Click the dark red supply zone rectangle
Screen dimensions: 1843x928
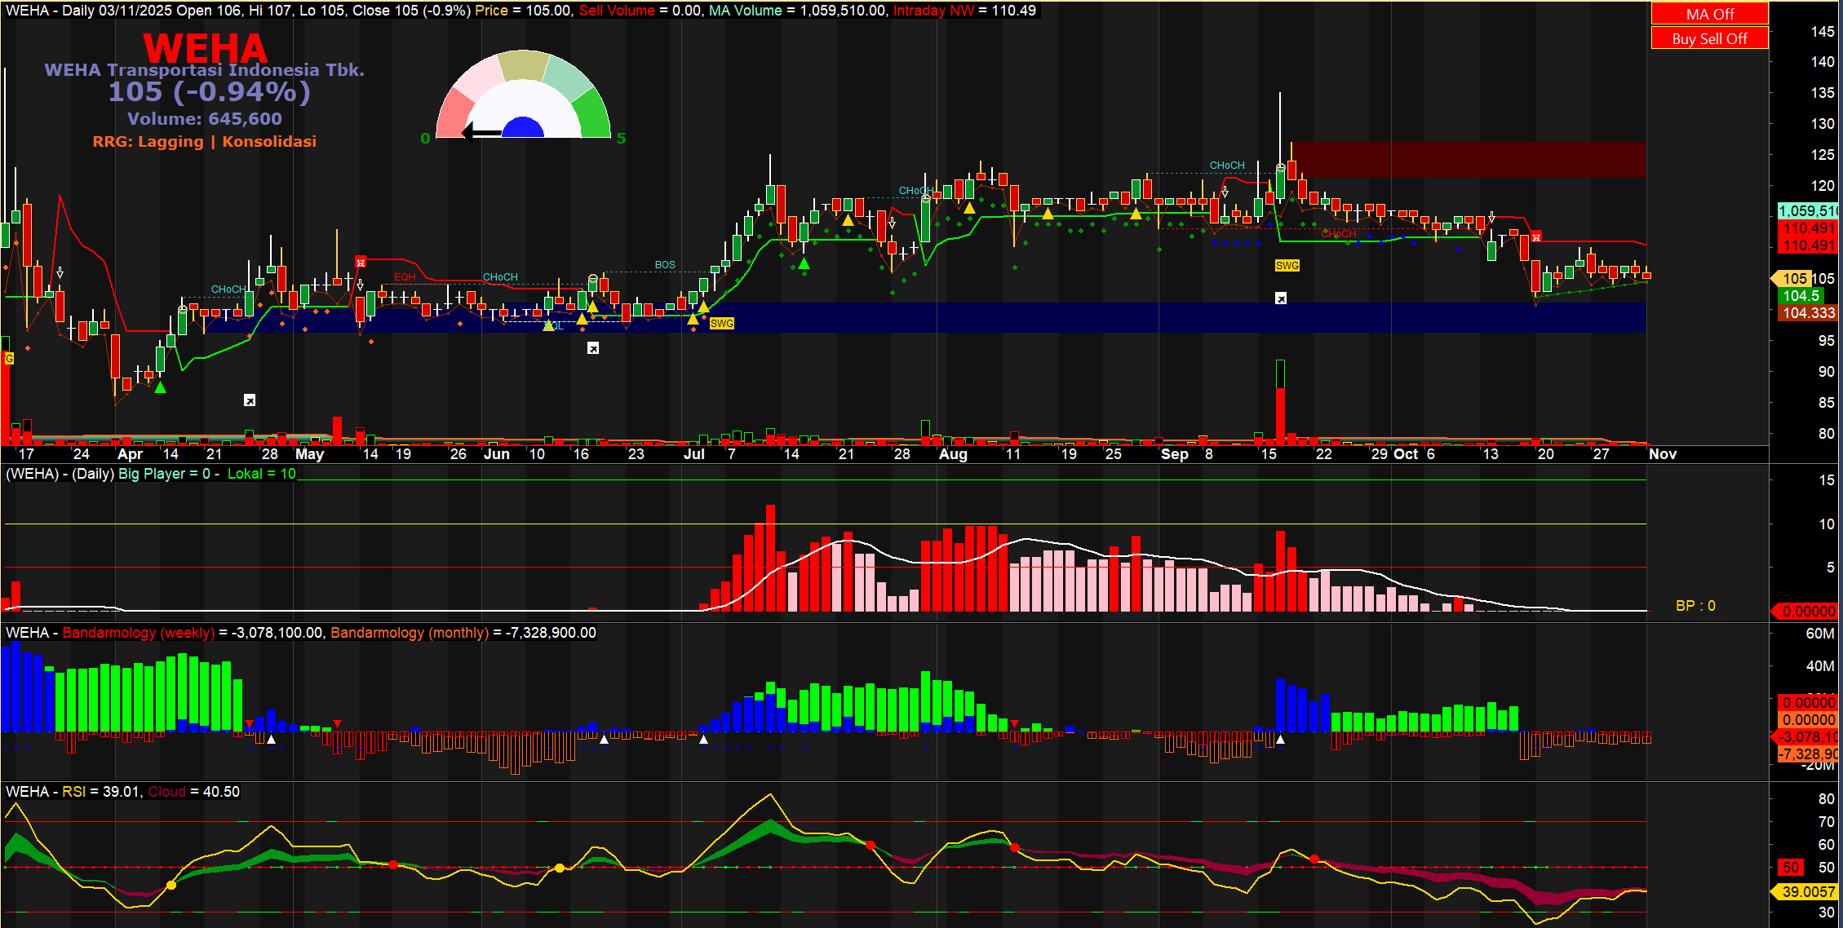[1469, 159]
